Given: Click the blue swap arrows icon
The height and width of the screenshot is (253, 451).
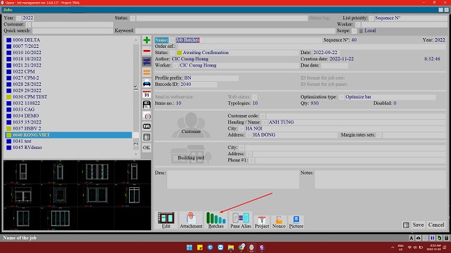Looking at the screenshot, I should 146,62.
